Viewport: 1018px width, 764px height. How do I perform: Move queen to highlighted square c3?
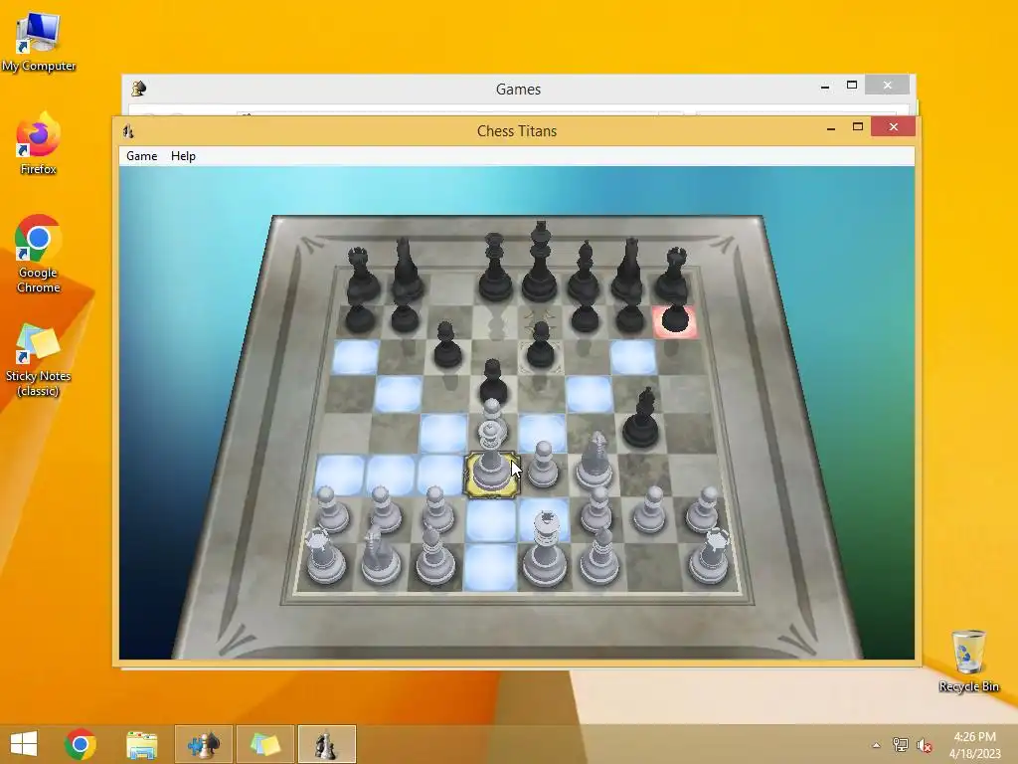coord(440,475)
